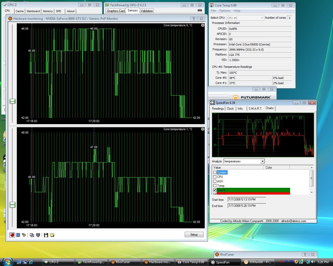Click the help button in Hardware monitoring title bar
333x266 pixels.
pyautogui.click(x=194, y=18)
